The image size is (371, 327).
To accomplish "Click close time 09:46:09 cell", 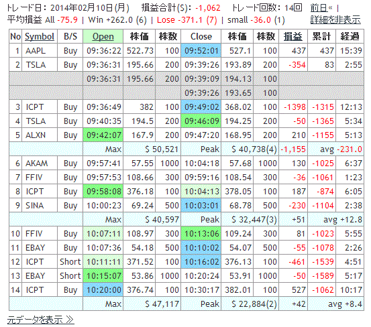I will [x=201, y=121].
